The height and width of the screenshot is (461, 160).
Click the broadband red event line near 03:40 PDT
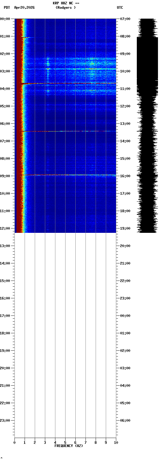coord(69,84)
